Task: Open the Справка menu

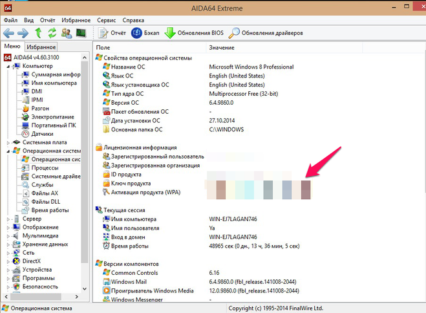Action: click(133, 20)
